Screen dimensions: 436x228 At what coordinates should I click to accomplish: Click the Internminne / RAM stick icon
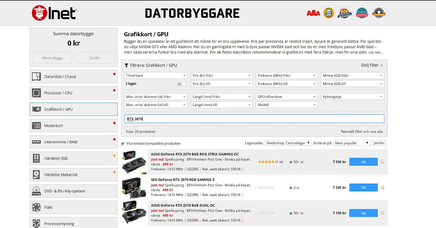pos(36,142)
